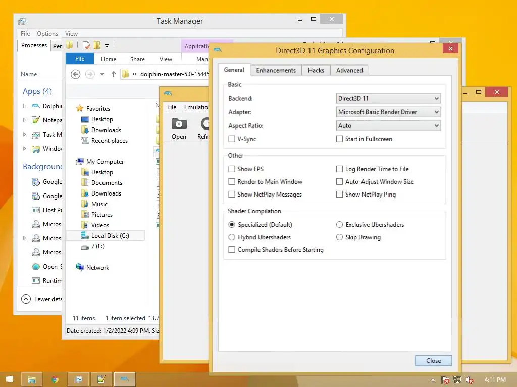Select Downloads folder icon under Favorites
The image size is (517, 387).
click(x=85, y=130)
